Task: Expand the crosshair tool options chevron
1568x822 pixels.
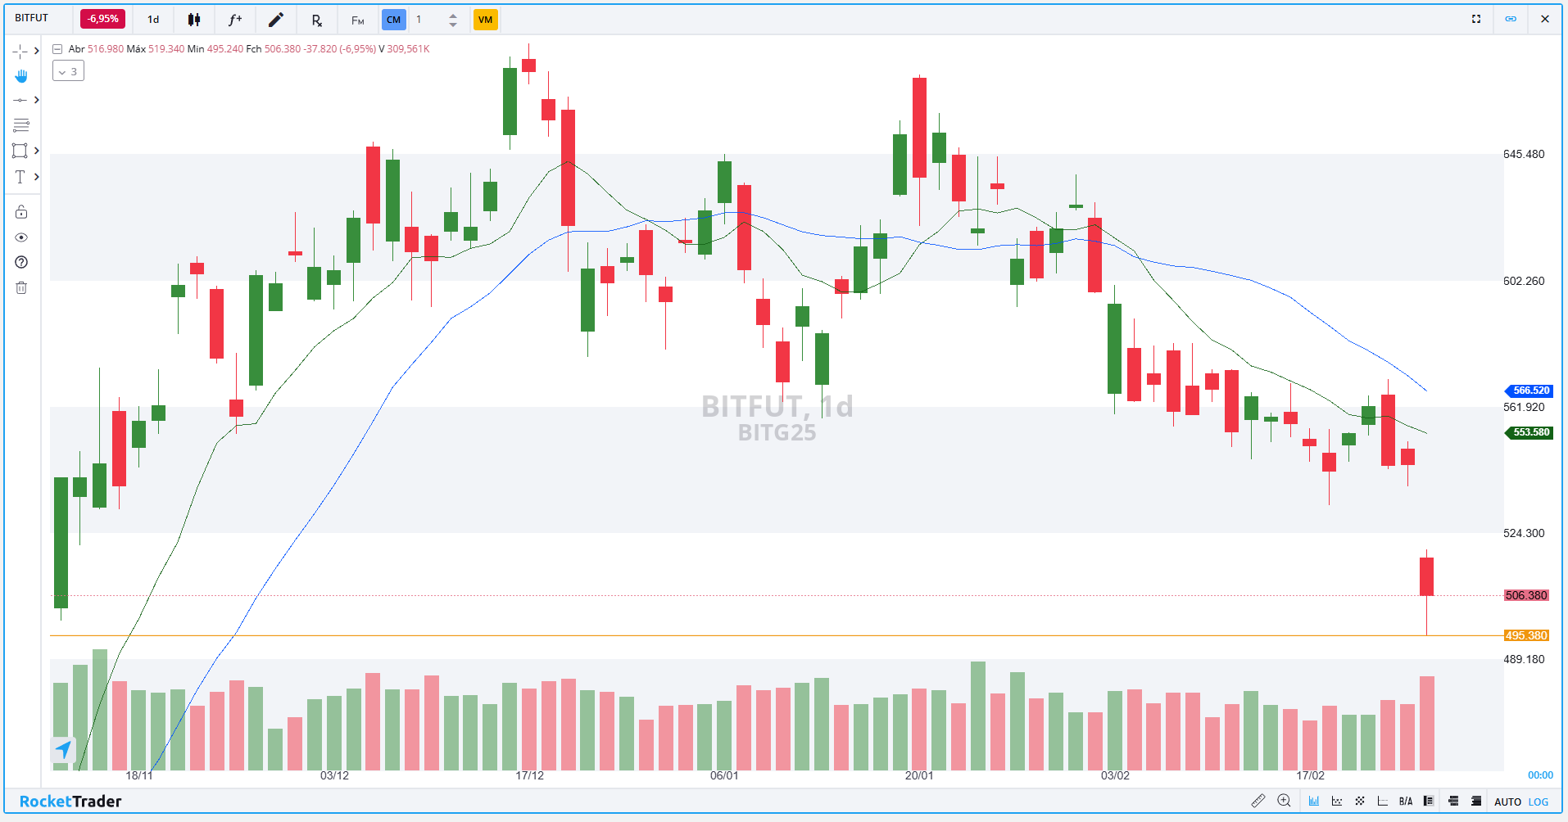Action: coord(36,50)
